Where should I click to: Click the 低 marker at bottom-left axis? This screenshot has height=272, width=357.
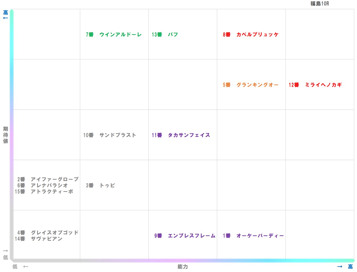[5, 257]
